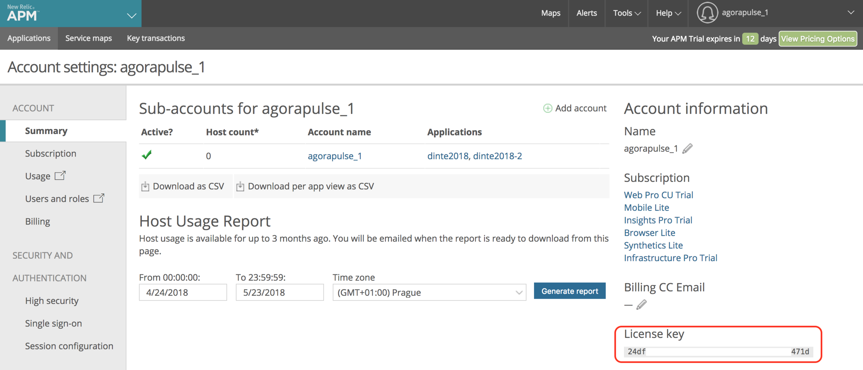Open Usage in the sidebar

38,176
